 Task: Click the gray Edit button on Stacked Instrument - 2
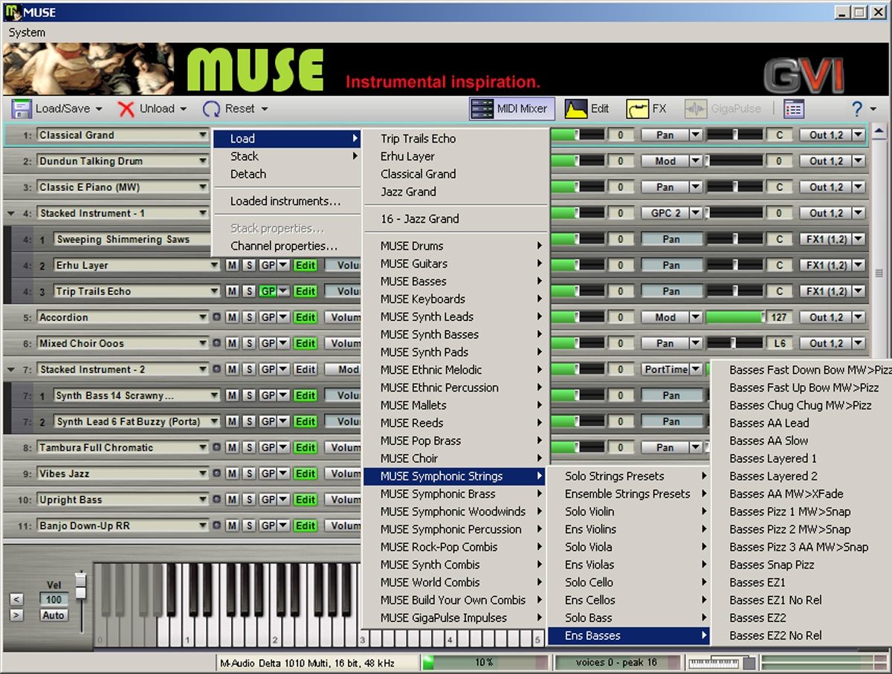pyautogui.click(x=305, y=369)
